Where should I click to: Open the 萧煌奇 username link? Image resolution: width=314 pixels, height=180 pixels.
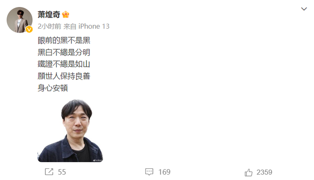(x=49, y=14)
